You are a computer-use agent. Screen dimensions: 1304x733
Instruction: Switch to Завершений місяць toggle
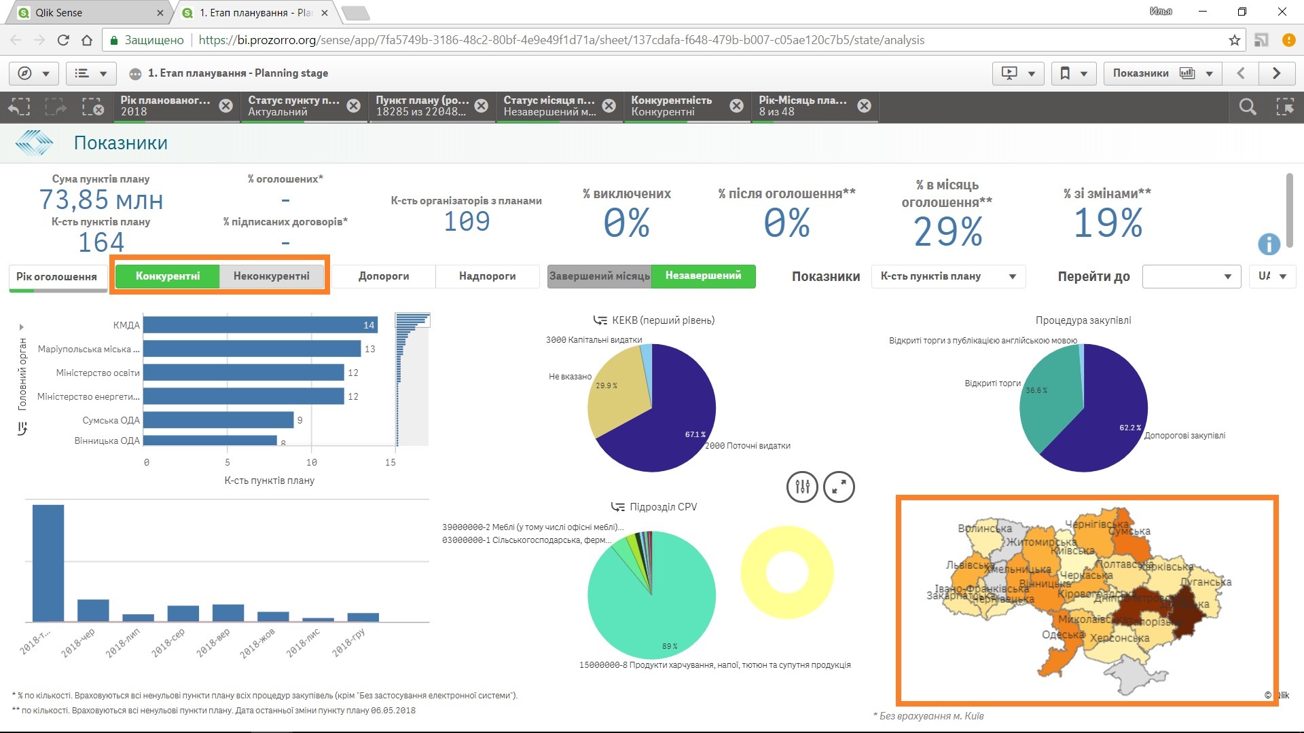599,276
